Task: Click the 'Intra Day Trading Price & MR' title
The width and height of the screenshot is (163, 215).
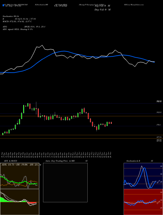Action: point(60,161)
